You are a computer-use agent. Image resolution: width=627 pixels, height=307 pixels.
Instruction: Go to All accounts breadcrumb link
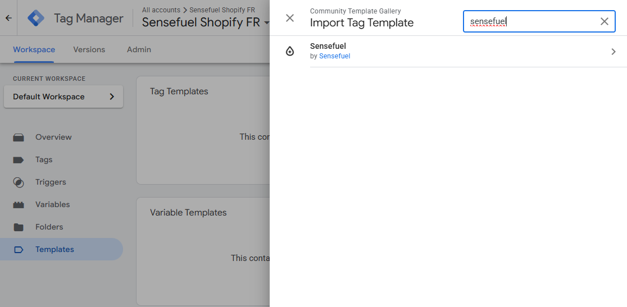click(161, 10)
